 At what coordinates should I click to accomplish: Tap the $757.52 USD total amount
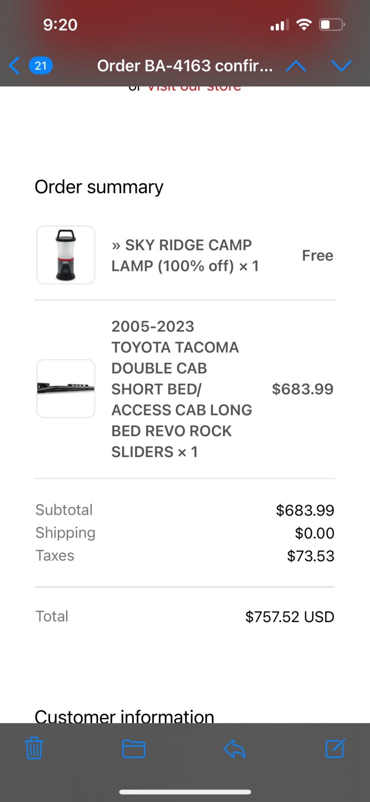tap(289, 616)
